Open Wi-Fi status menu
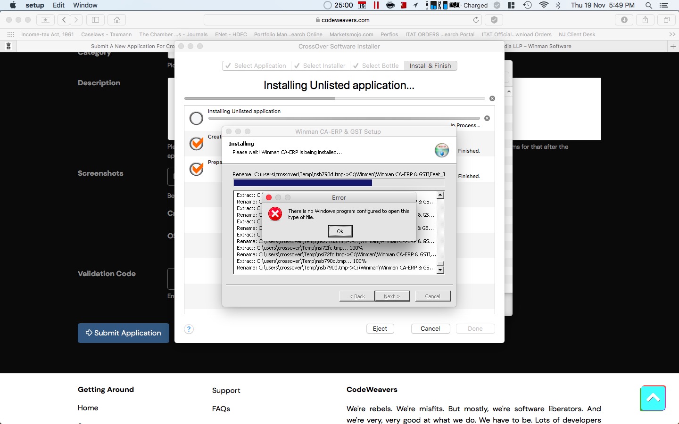This screenshot has width=679, height=424. (x=544, y=5)
